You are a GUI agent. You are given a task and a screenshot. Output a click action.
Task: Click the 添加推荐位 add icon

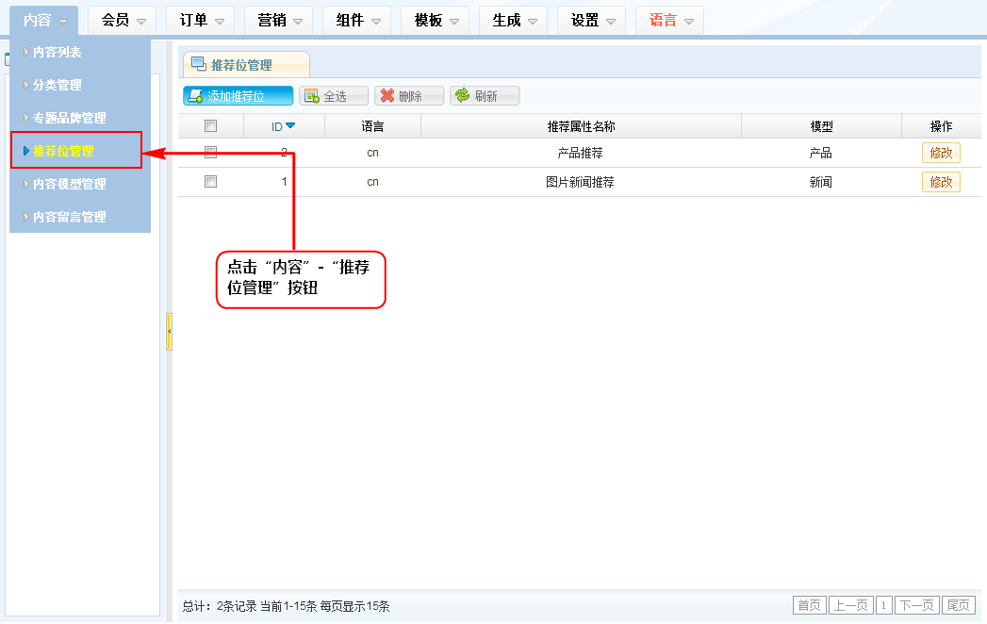point(195,96)
